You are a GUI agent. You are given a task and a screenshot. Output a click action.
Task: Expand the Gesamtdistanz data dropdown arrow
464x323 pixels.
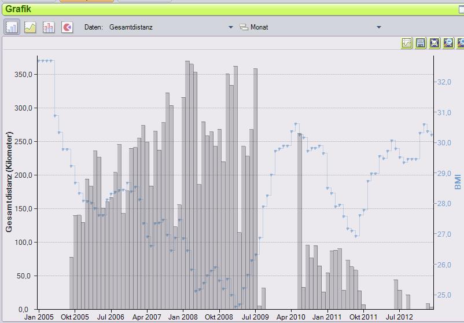[230, 27]
